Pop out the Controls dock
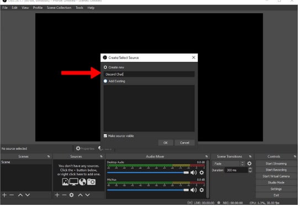 tap(295, 157)
